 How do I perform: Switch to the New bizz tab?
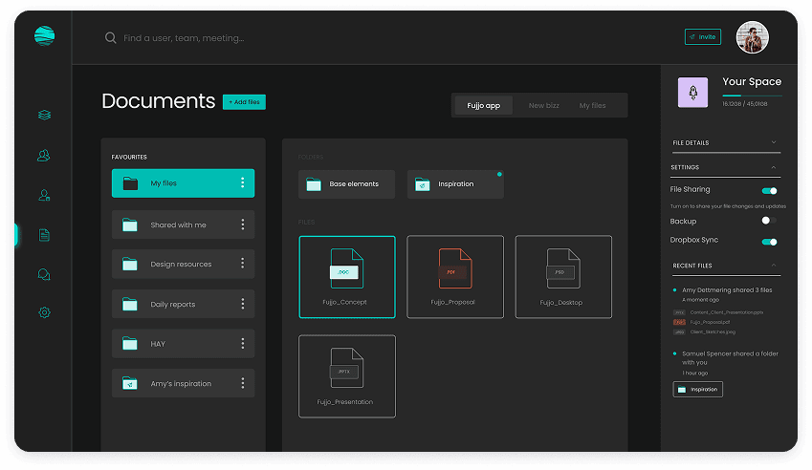[543, 106]
